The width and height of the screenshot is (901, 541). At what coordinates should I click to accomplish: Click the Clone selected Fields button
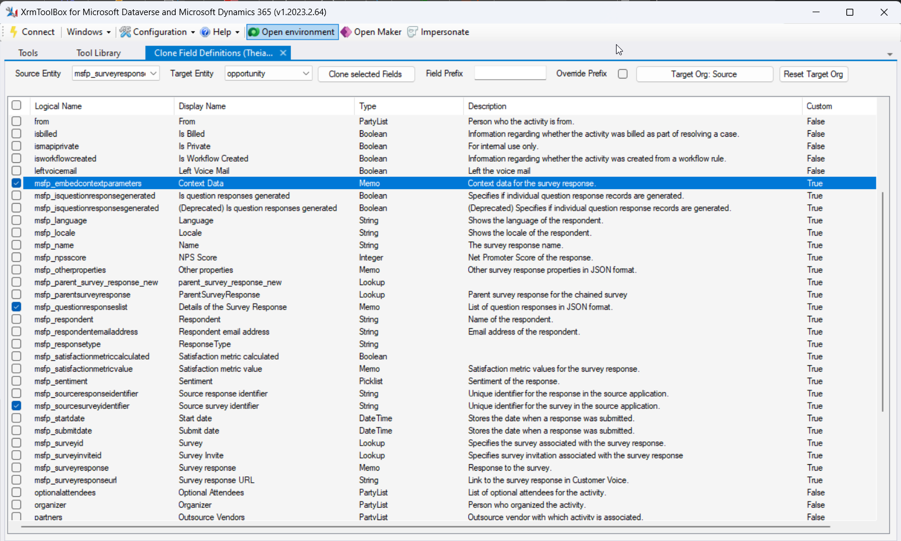[366, 74]
